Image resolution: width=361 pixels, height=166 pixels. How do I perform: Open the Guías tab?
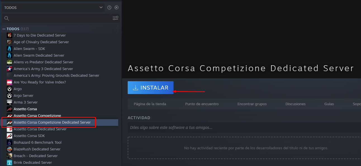(329, 104)
